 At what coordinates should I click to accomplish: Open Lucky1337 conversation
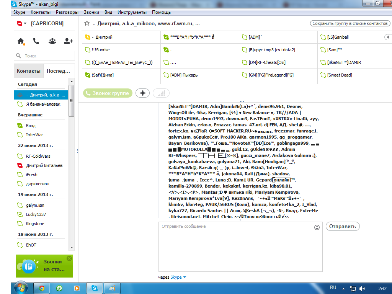coord(41,214)
